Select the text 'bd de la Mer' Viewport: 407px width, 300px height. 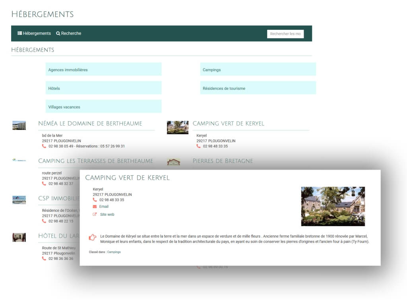point(52,135)
